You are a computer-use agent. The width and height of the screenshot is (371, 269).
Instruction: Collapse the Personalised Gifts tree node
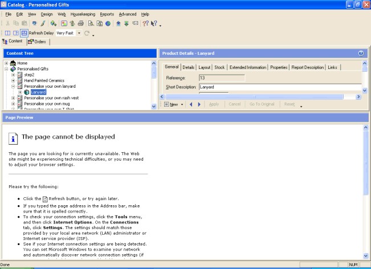(6, 68)
